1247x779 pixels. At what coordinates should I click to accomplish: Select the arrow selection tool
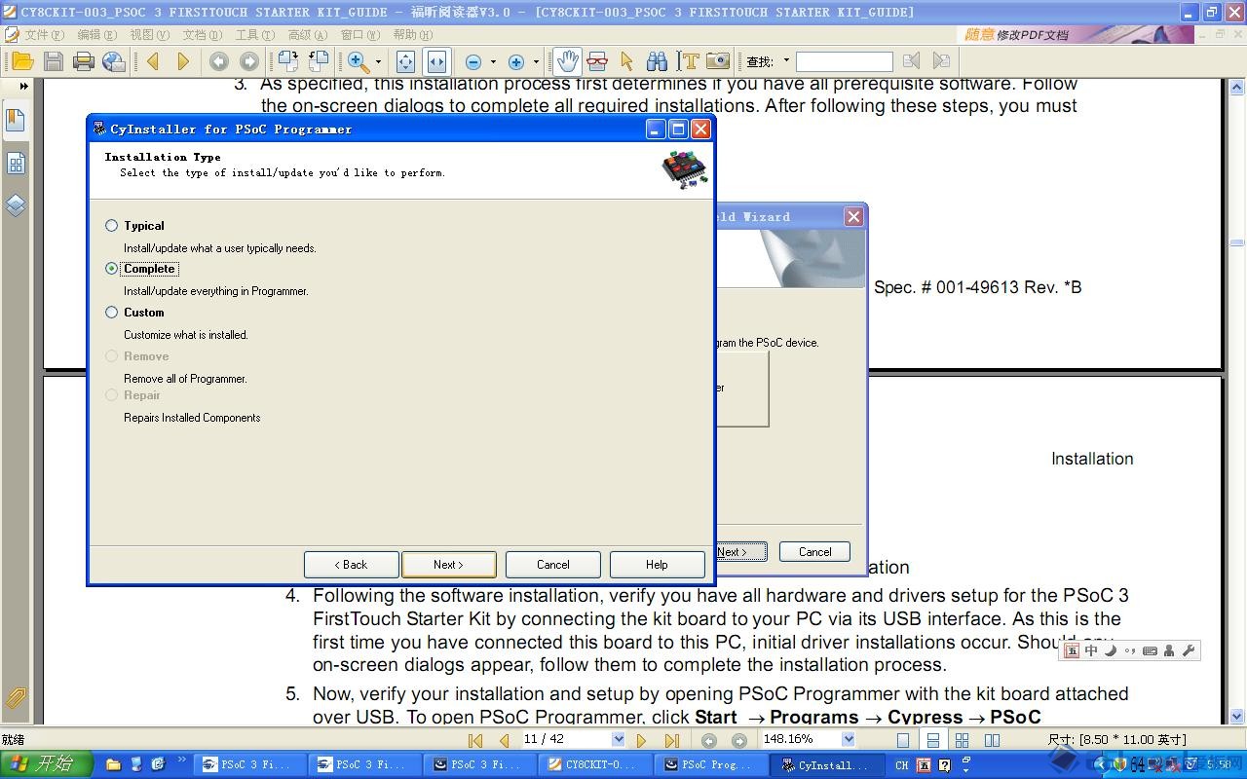tap(626, 61)
